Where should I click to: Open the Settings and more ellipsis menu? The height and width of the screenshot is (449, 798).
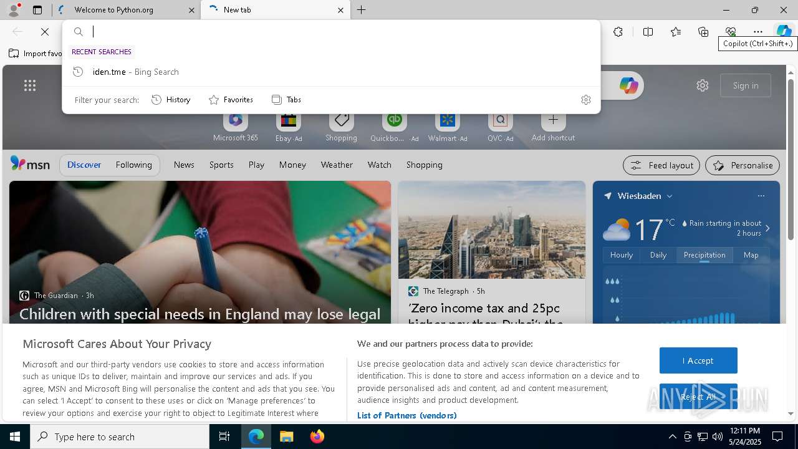[758, 32]
